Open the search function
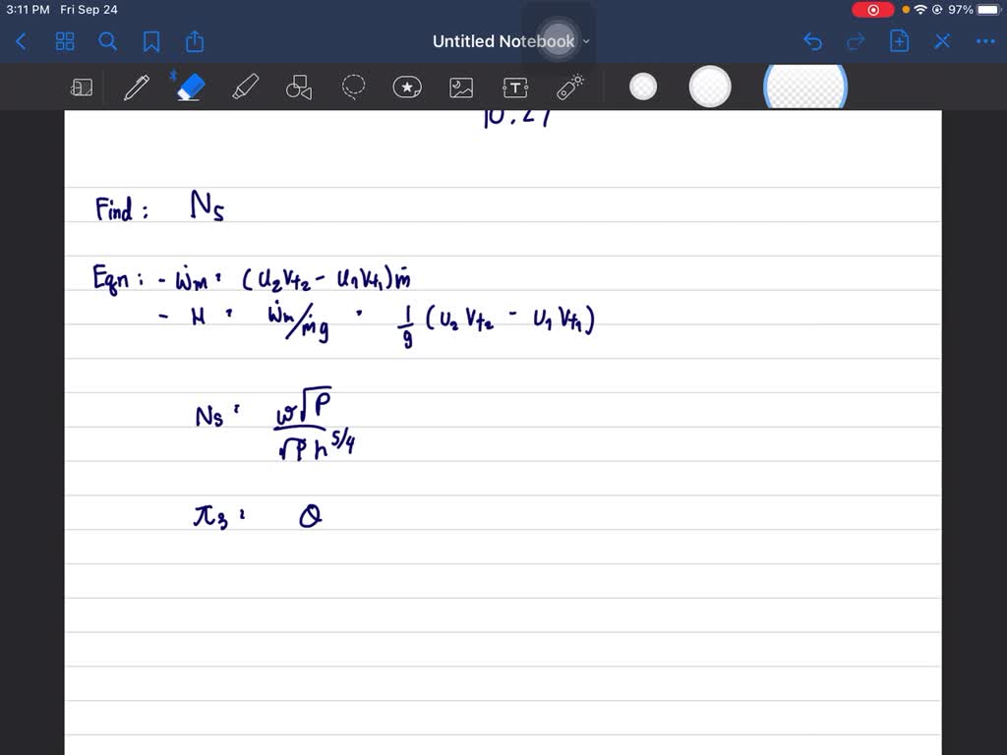Viewport: 1007px width, 755px height. (x=108, y=41)
